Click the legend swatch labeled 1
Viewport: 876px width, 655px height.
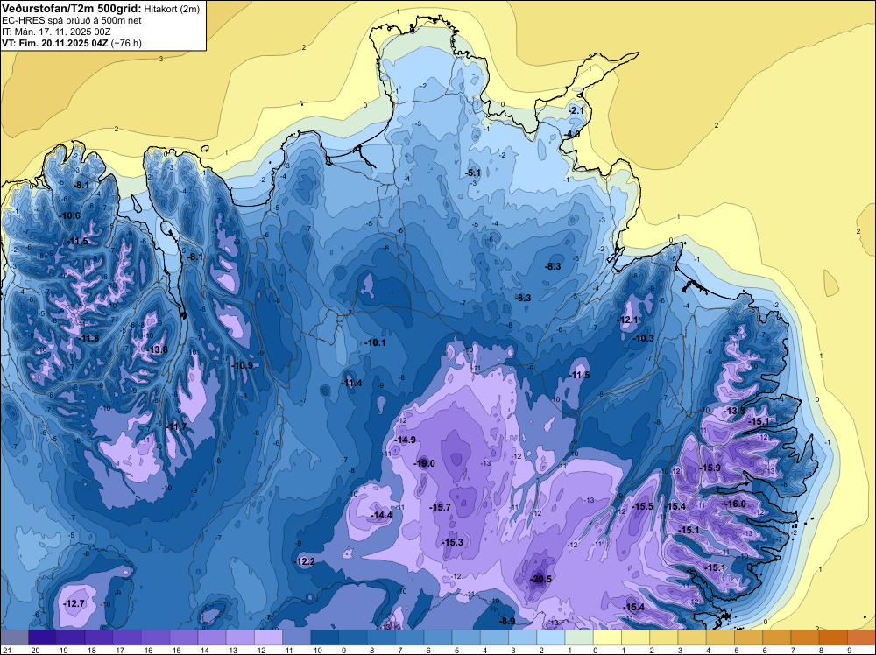(636, 637)
